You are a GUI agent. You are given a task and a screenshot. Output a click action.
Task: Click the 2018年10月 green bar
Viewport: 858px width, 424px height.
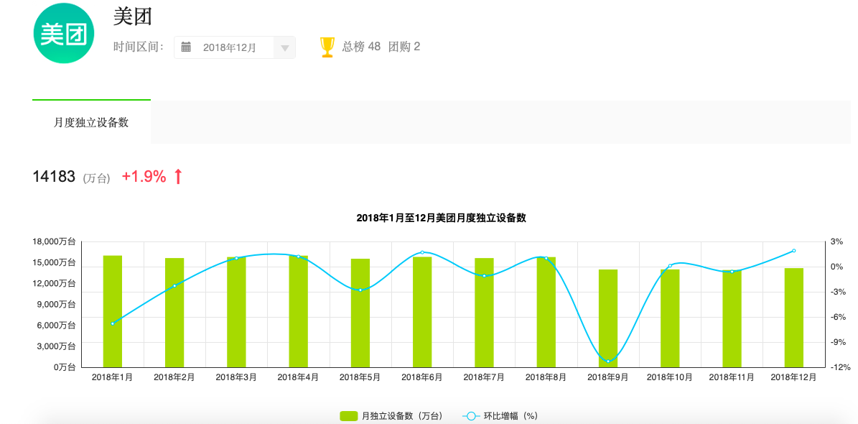(670, 318)
